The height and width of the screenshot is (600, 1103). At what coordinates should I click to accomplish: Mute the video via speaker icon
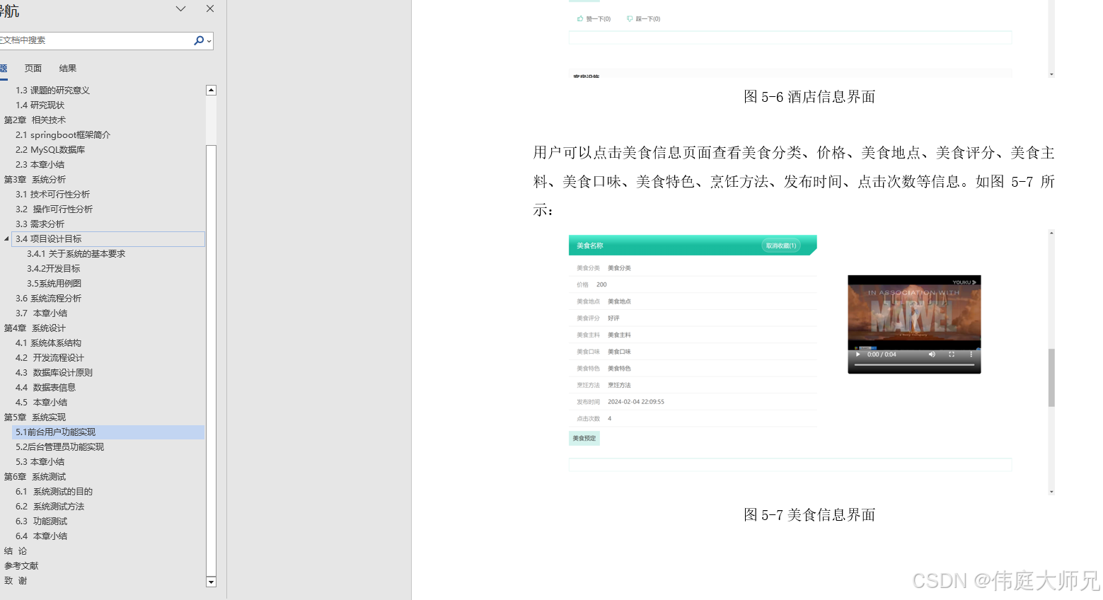pyautogui.click(x=932, y=354)
